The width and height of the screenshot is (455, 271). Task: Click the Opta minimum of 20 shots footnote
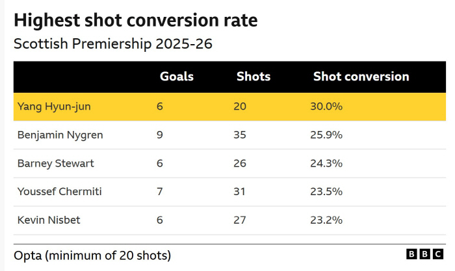[x=92, y=255]
